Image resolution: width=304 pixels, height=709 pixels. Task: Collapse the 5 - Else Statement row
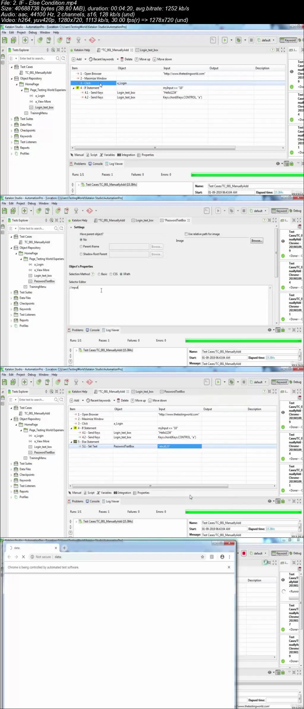point(71,442)
